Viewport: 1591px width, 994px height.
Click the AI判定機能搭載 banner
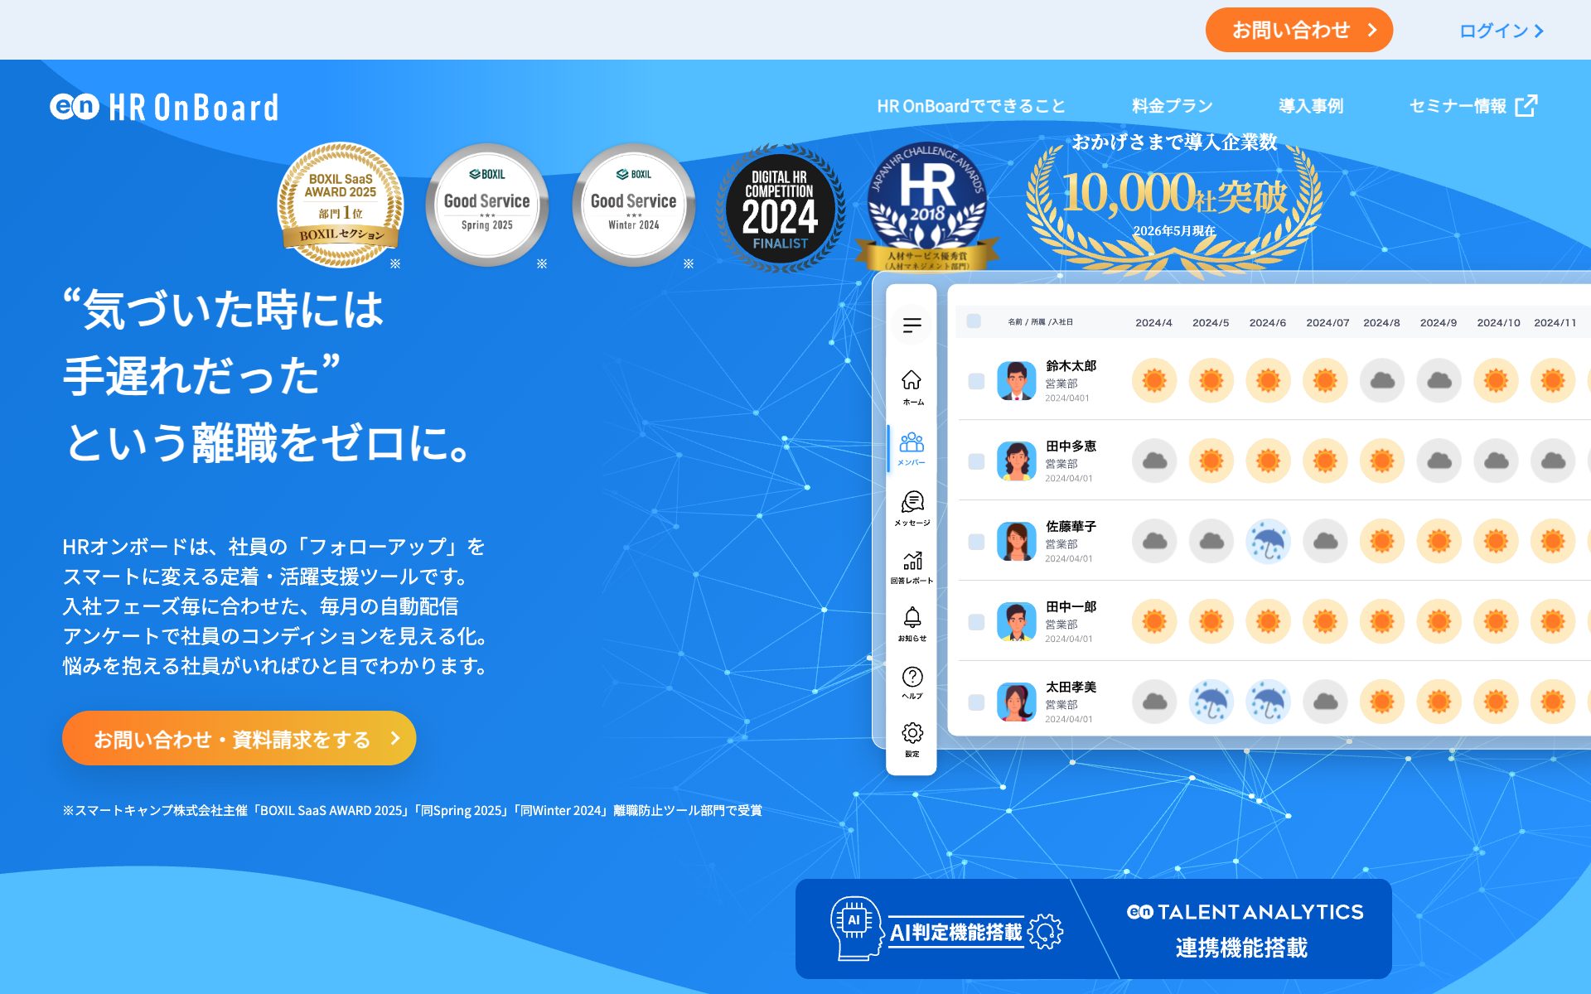[x=945, y=929]
